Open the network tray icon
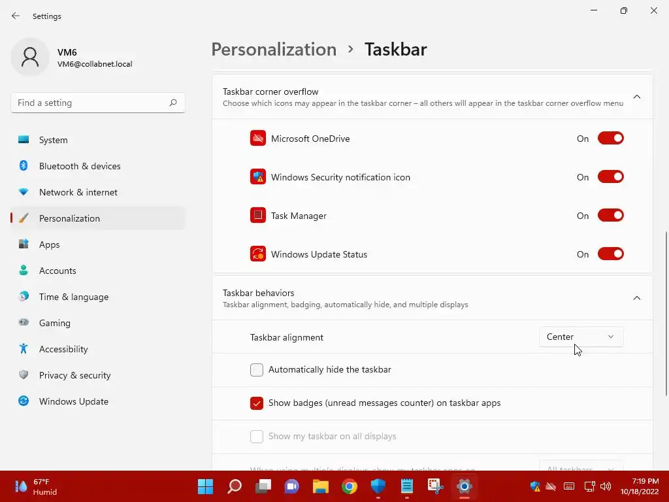This screenshot has height=502, width=669. 590,486
